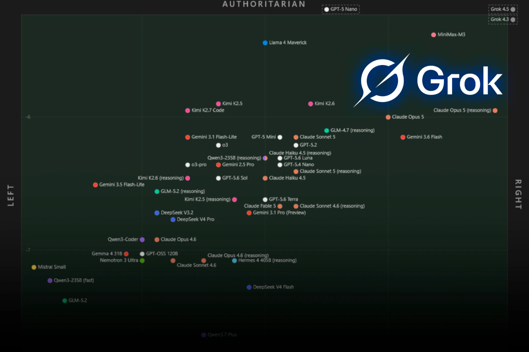Click the Gemini 3.1 Flash-Lite dot
This screenshot has height=352, width=529.
[x=187, y=137]
